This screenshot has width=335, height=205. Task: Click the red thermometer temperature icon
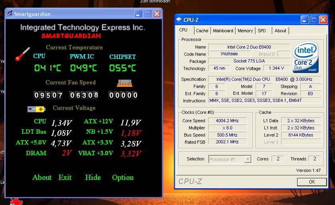(22, 54)
